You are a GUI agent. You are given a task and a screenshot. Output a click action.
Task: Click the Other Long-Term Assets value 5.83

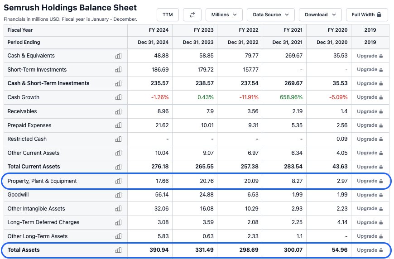(163, 236)
